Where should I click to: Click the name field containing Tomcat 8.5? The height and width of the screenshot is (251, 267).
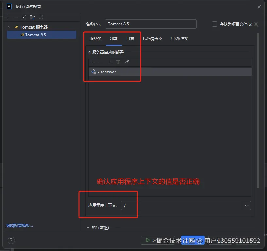click(x=151, y=24)
